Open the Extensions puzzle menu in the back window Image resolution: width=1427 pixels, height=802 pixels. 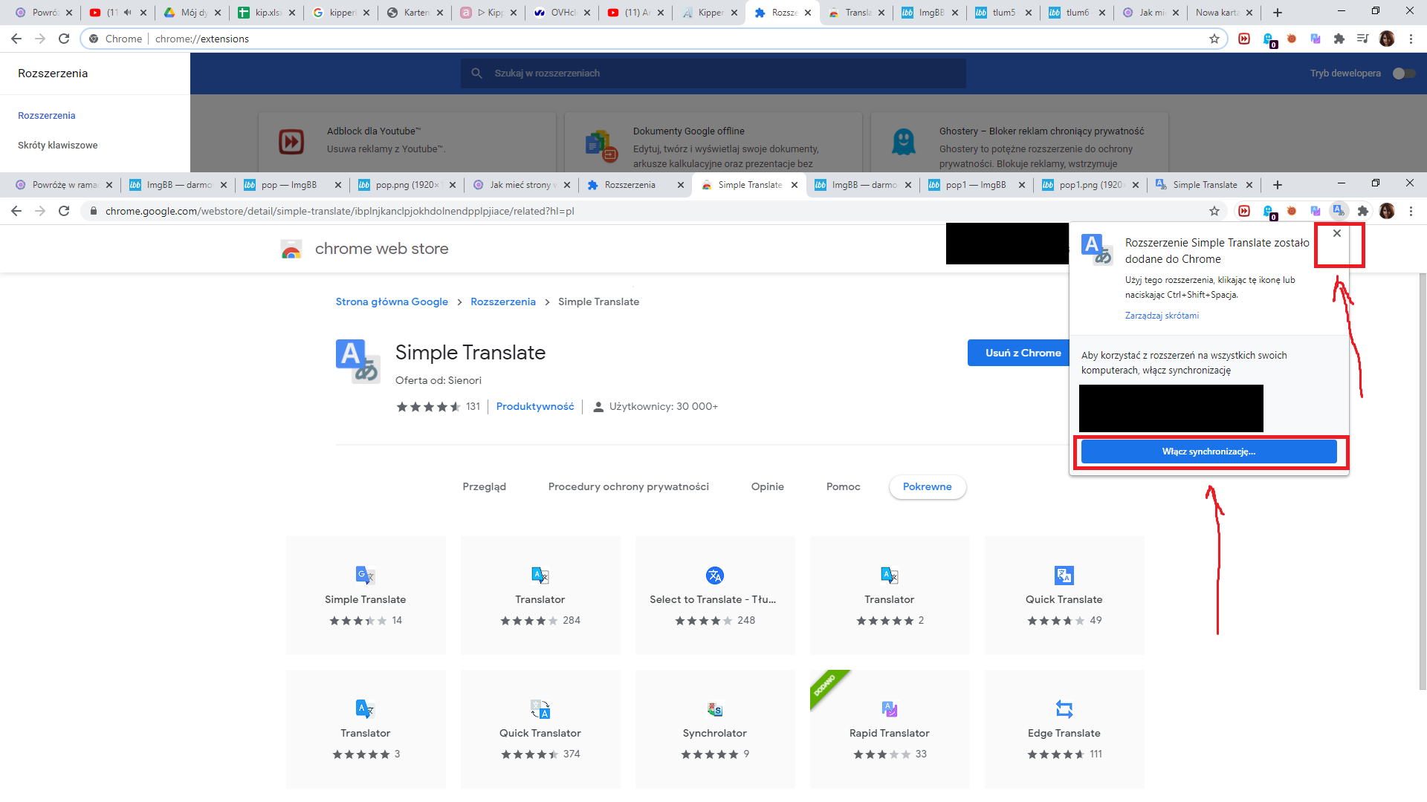pyautogui.click(x=1339, y=39)
